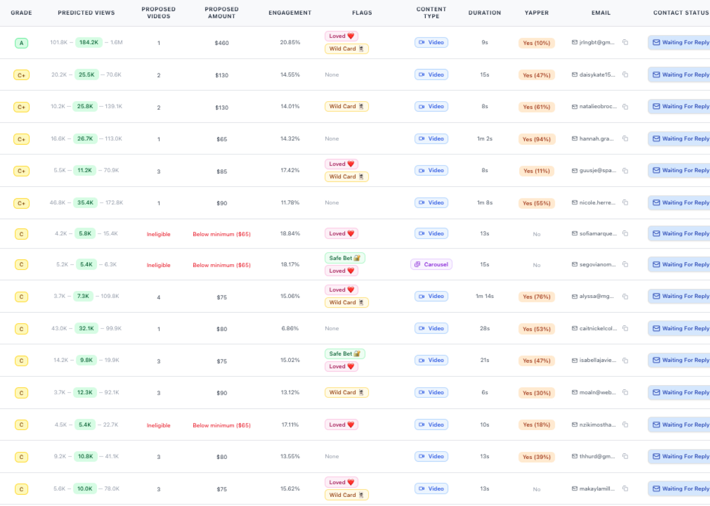
Task: Click the Carousel content type badge
Action: 431,265
